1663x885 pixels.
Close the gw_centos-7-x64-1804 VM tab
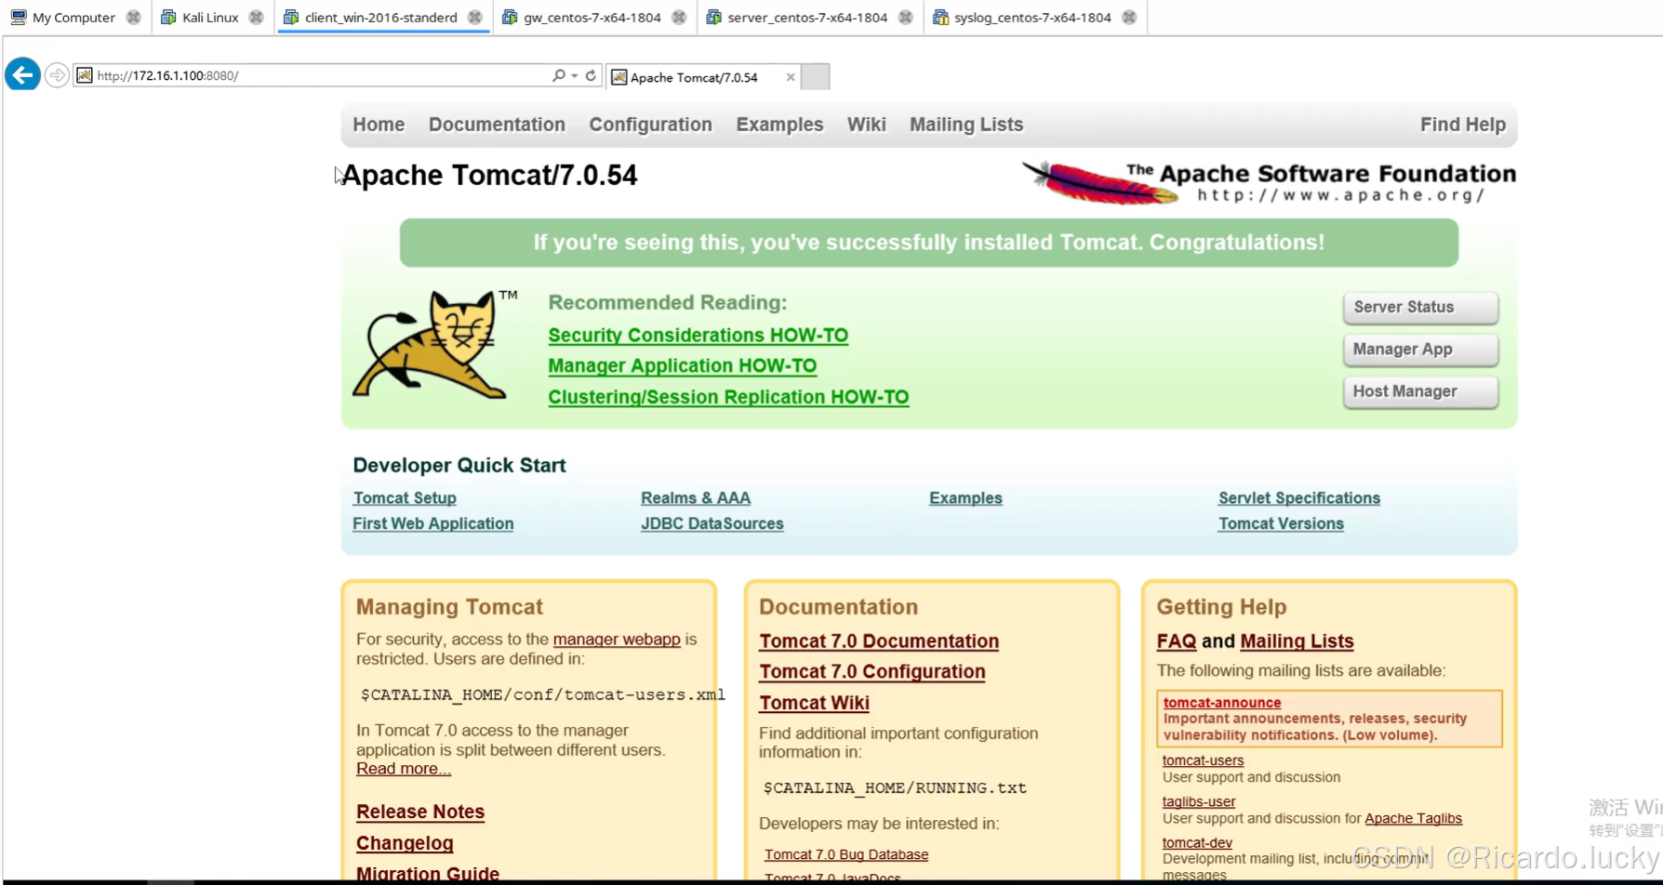pos(679,18)
